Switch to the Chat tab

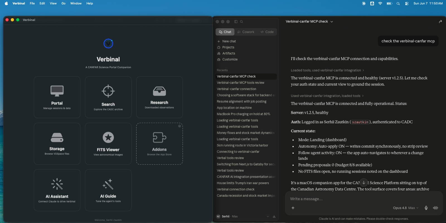coord(225,32)
